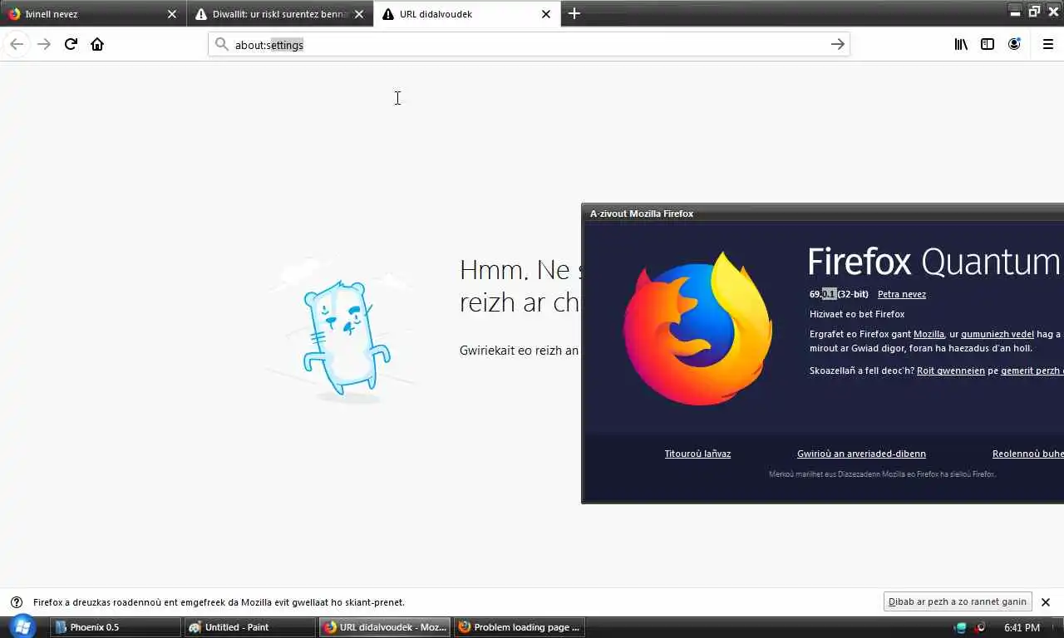Open the Library bookshelf icon
The image size is (1064, 638).
tap(961, 44)
